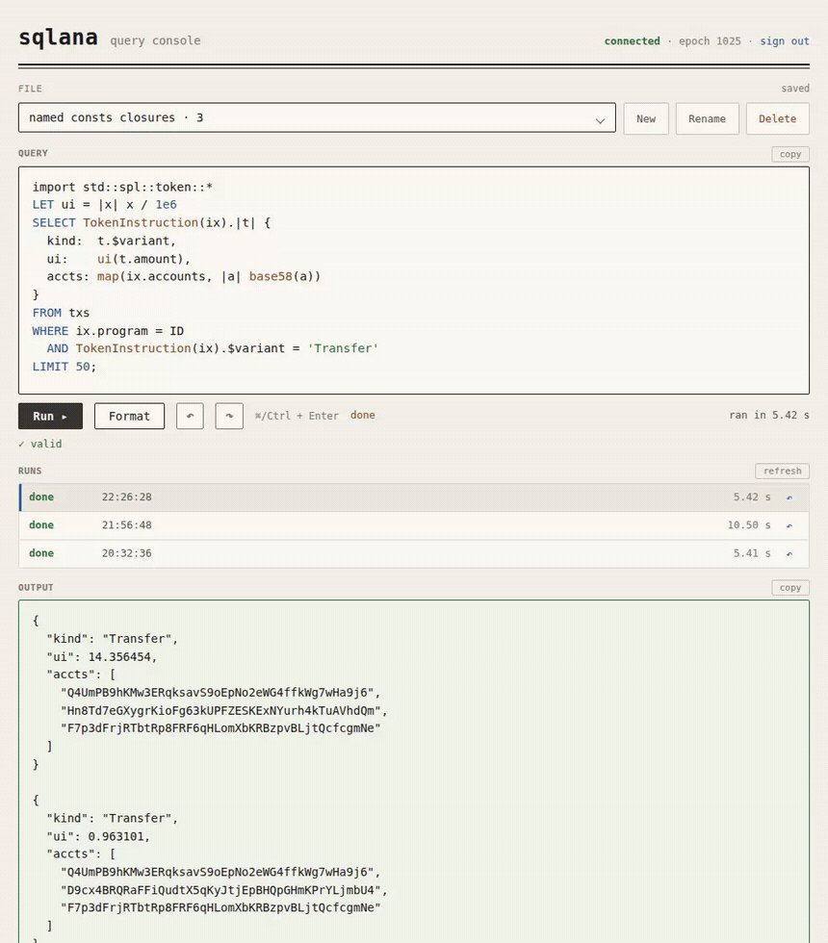The height and width of the screenshot is (943, 828).
Task: Sign out of sqlana
Action: point(784,40)
